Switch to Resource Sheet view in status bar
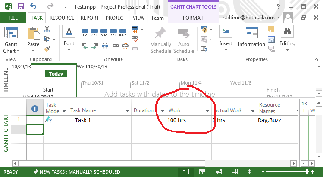The image size is (323, 177). 235,172
